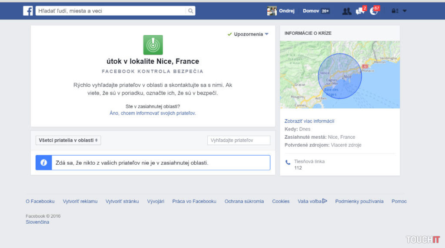
Task: Select Slovenčina language link in footer
Action: click(37, 222)
